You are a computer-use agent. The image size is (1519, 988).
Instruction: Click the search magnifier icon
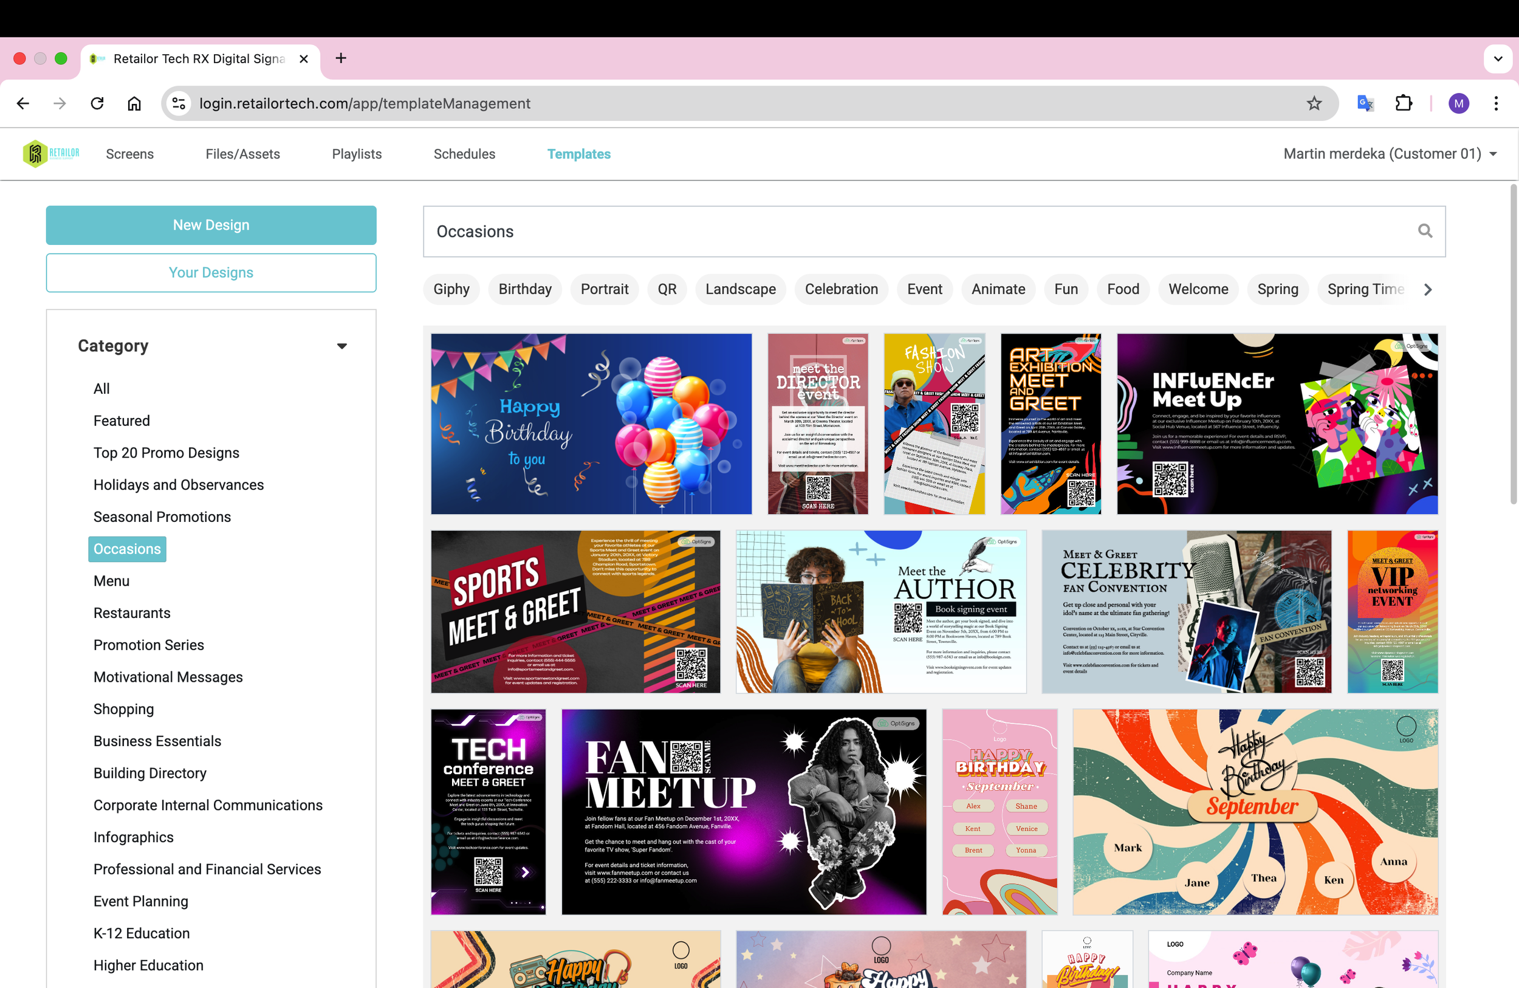[1425, 231]
